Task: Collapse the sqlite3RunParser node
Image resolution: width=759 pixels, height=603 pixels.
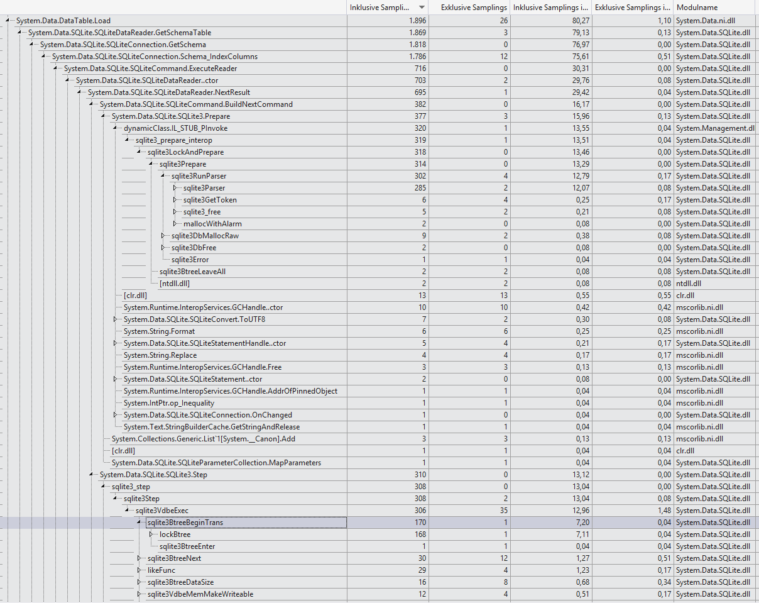Action: [x=163, y=176]
